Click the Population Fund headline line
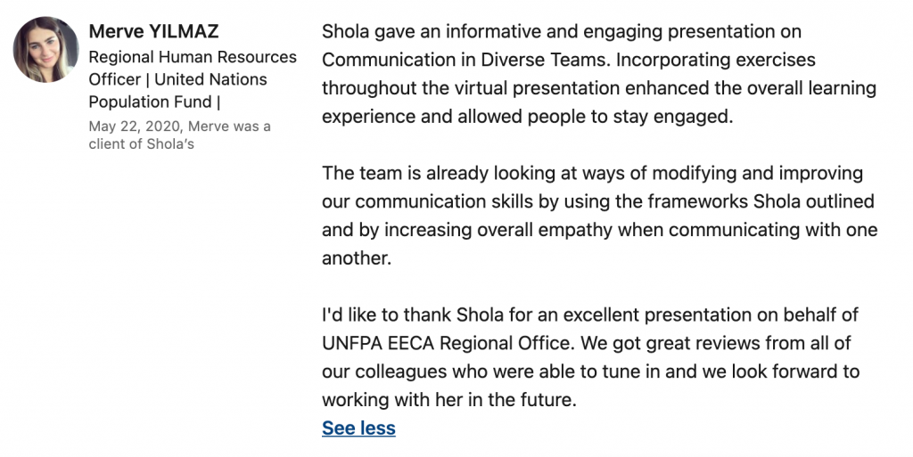This screenshot has width=913, height=457. [154, 102]
